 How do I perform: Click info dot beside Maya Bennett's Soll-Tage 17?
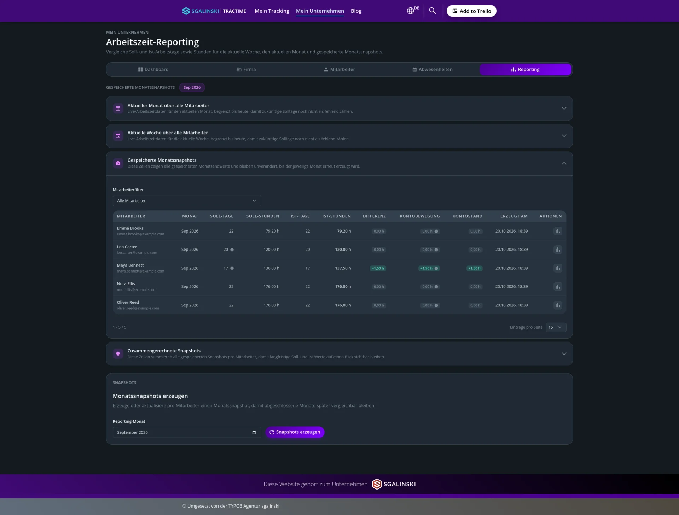coord(232,268)
